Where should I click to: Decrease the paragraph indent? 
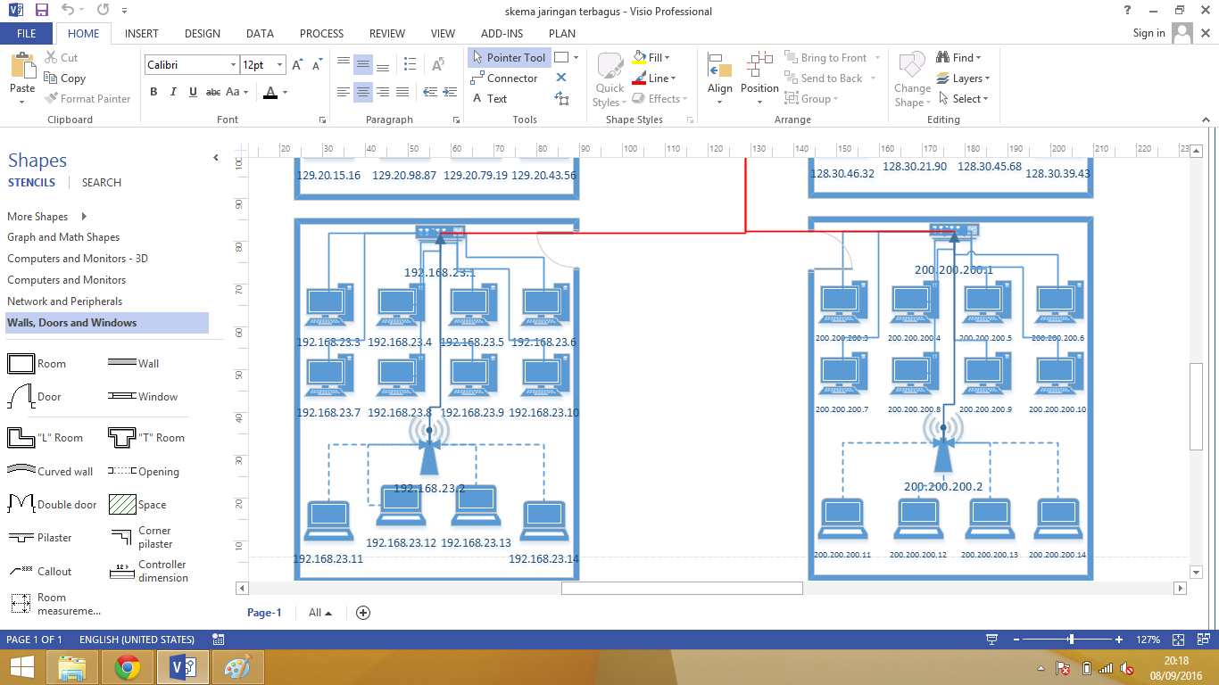click(x=429, y=92)
